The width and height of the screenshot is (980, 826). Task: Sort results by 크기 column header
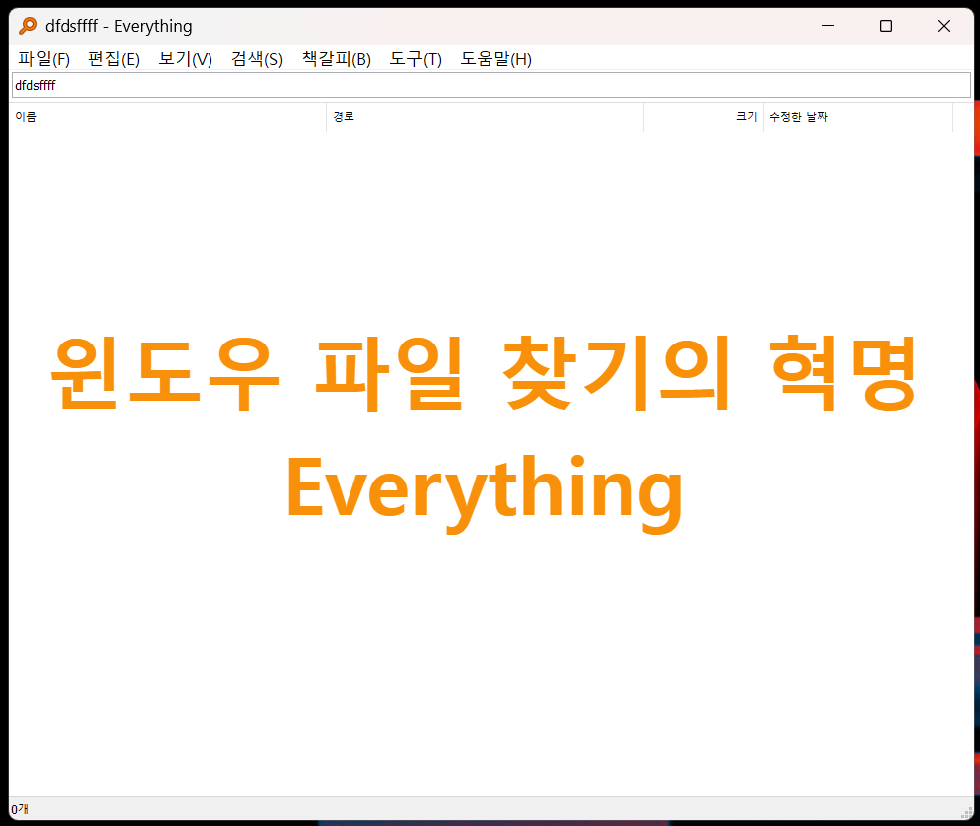coord(703,117)
